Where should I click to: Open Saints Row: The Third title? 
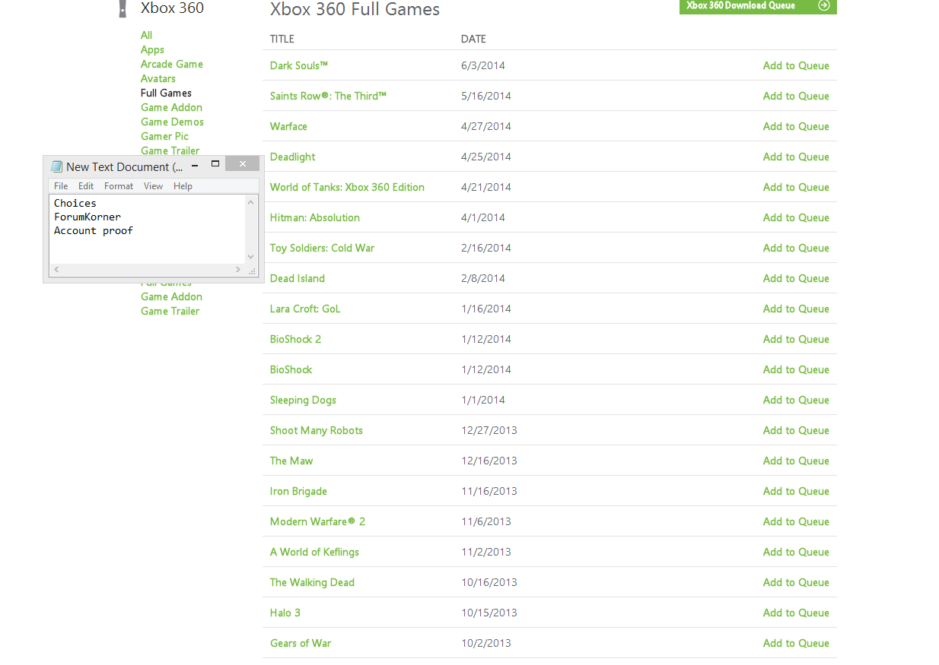(328, 96)
